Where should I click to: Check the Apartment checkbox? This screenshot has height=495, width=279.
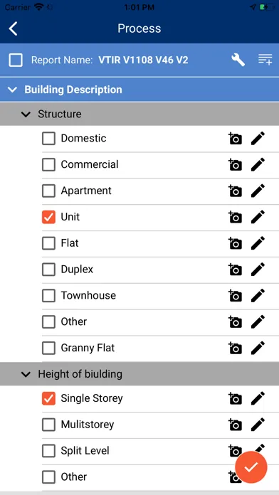[x=48, y=191]
